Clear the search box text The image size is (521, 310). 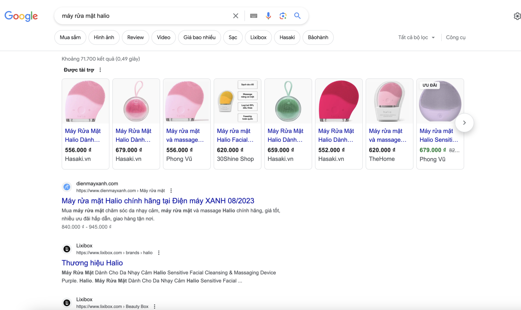pyautogui.click(x=235, y=16)
